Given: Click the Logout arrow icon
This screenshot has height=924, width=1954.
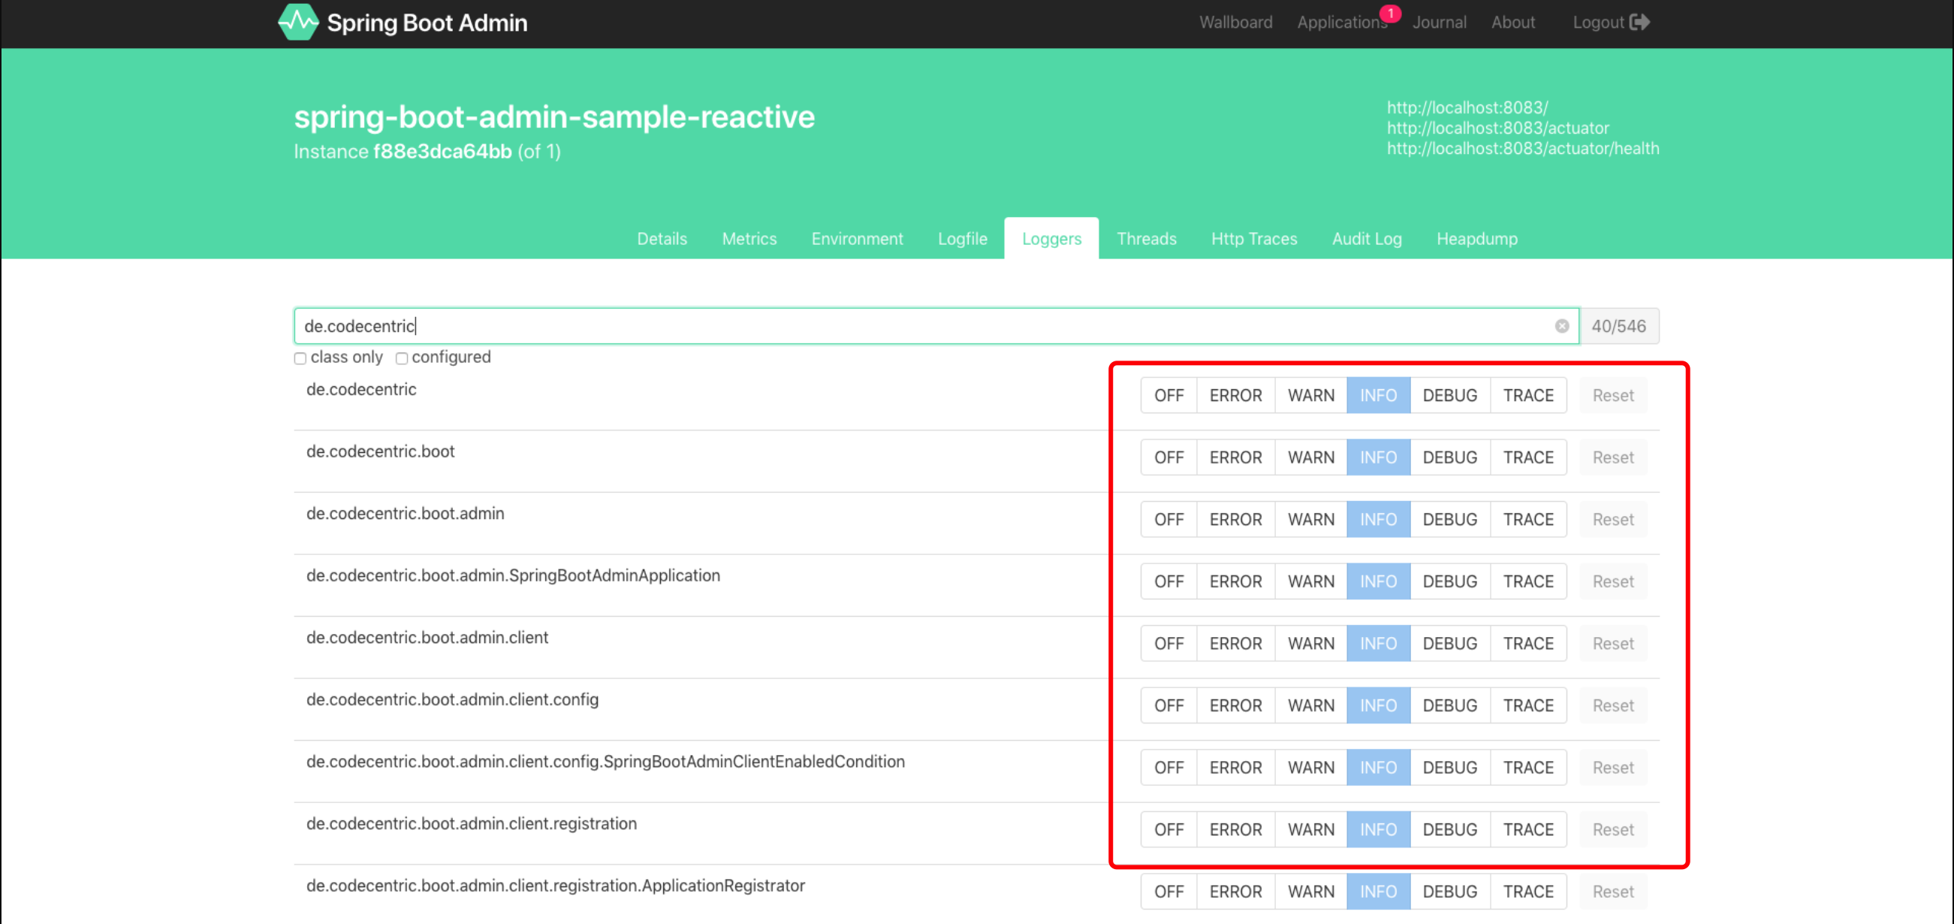Looking at the screenshot, I should tap(1639, 22).
